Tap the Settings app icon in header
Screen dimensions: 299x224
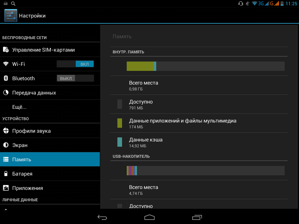11,15
